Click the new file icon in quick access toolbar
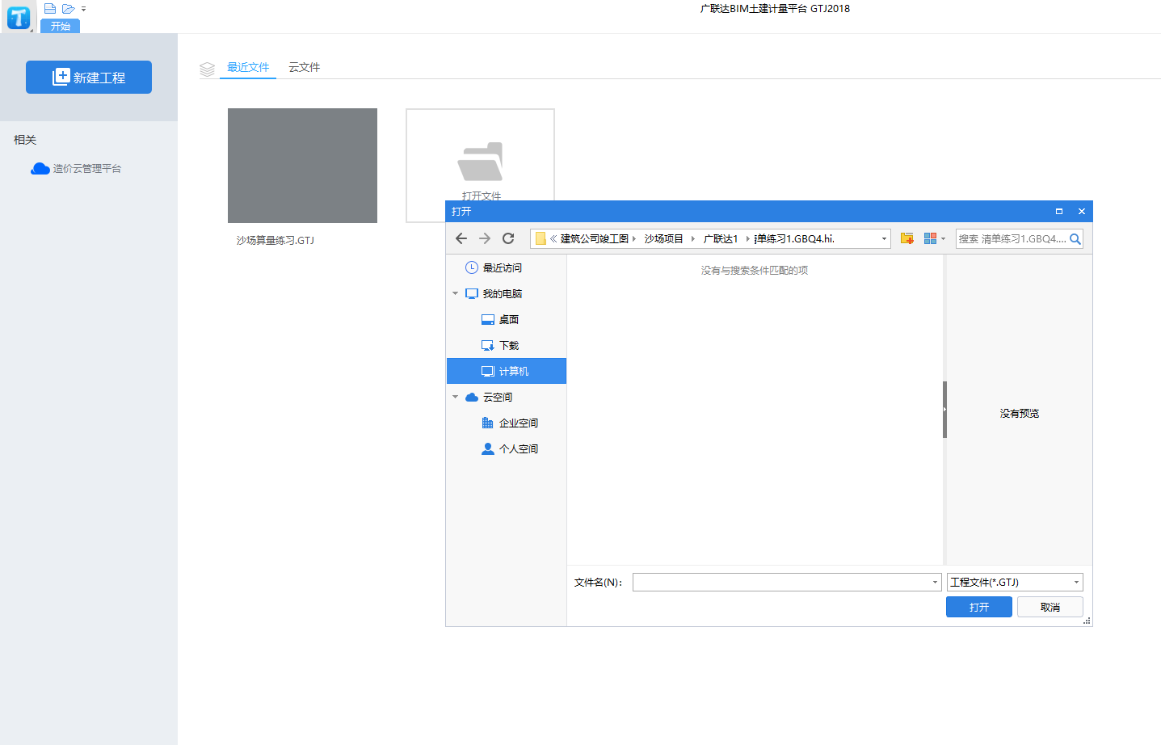The image size is (1161, 745). click(x=50, y=9)
